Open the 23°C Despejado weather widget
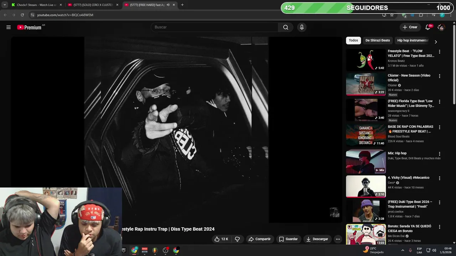The width and height of the screenshot is (456, 256). click(373, 250)
